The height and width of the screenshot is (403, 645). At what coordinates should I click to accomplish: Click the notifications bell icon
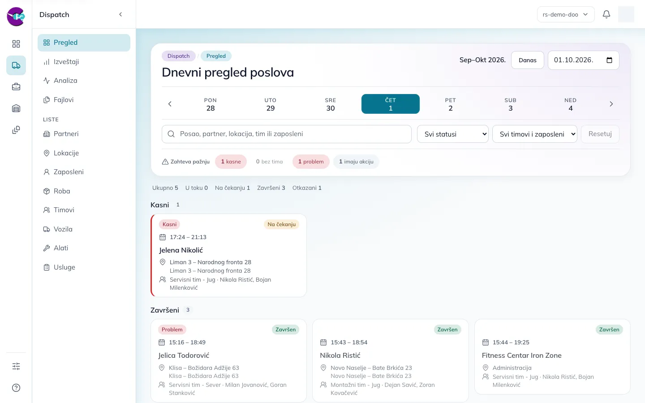pos(606,14)
